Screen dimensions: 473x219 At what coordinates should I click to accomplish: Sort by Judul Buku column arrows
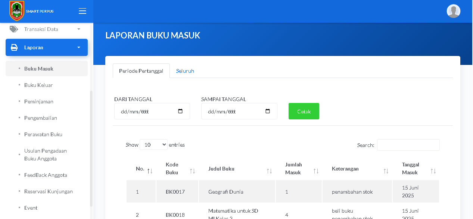[269, 171]
